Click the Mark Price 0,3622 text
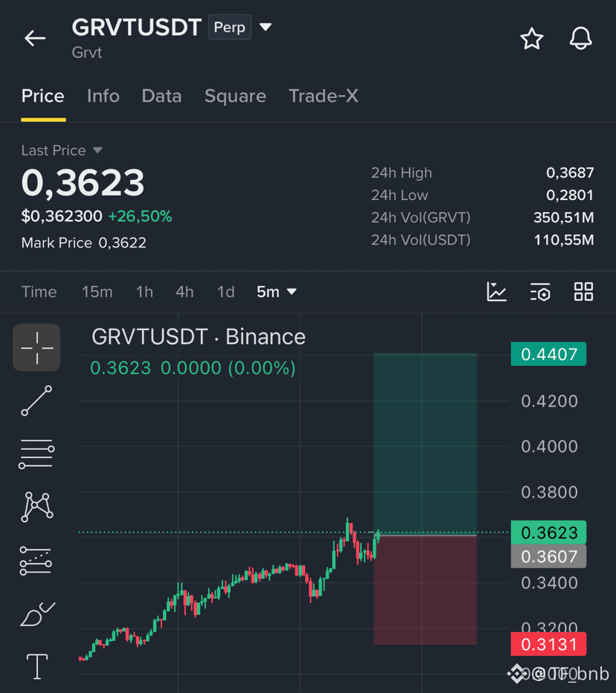This screenshot has height=693, width=616. pyautogui.click(x=83, y=242)
